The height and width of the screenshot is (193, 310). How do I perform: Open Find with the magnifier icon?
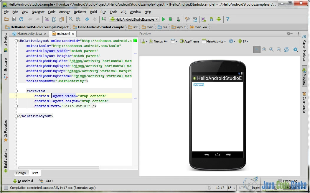tap(71, 19)
